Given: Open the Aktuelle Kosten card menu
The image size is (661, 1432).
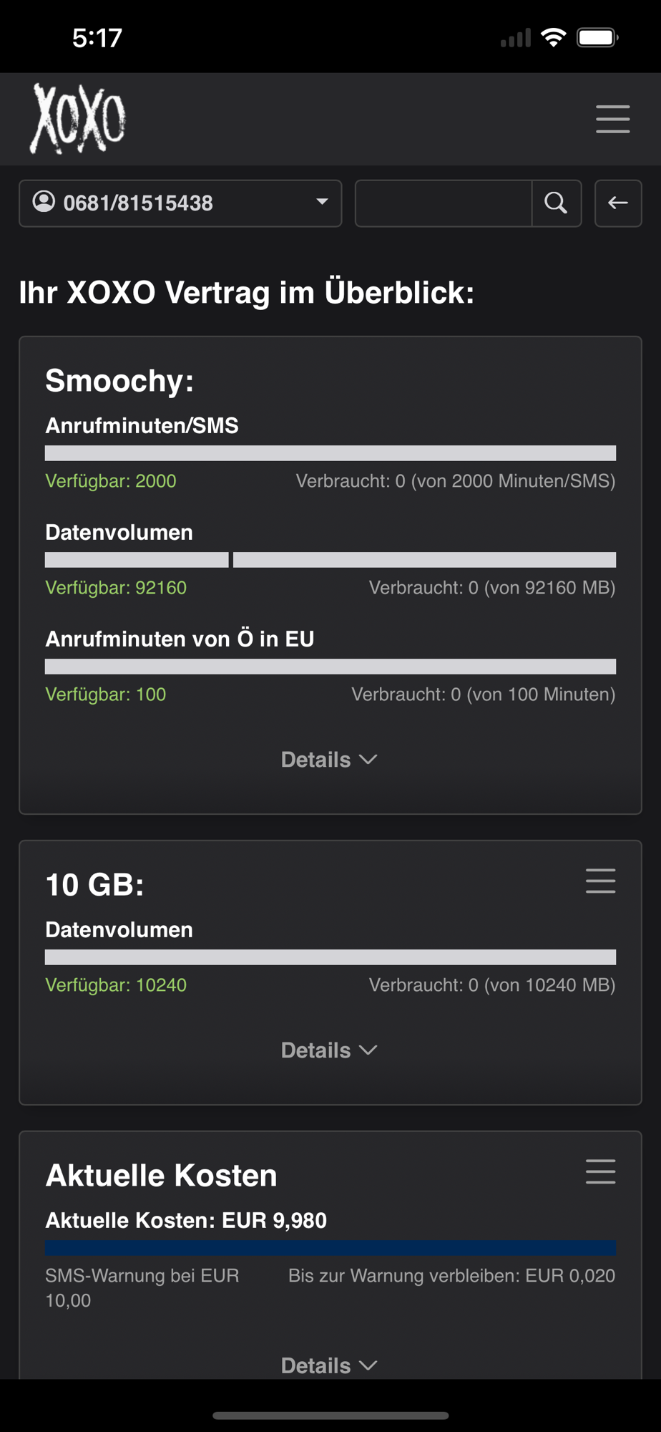Looking at the screenshot, I should point(600,1171).
